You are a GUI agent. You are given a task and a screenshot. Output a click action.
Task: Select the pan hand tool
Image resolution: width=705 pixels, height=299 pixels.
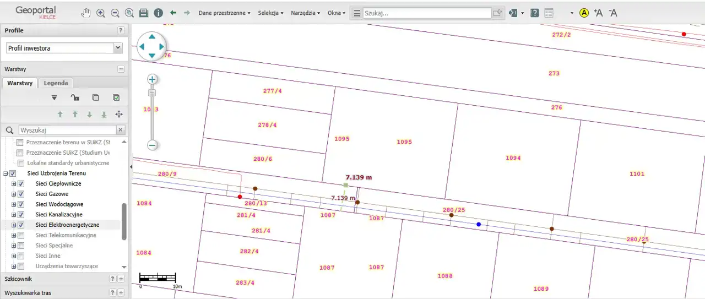86,13
